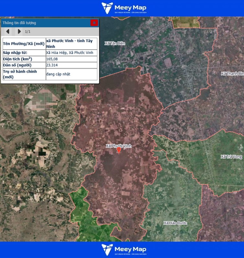Click the next record right arrow
This screenshot has width=244, height=258.
tap(19, 31)
